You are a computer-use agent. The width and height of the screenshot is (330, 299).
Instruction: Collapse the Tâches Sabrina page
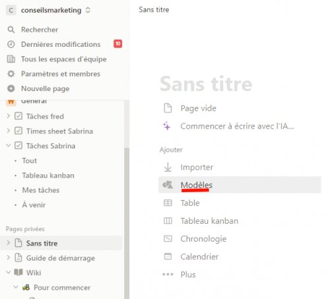click(x=9, y=145)
